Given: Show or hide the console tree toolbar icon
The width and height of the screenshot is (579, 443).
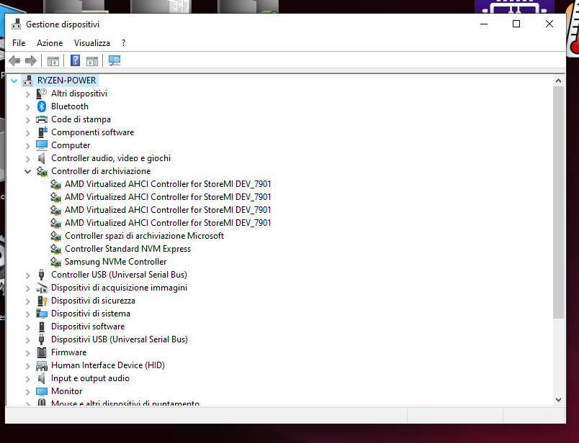Looking at the screenshot, I should click(x=53, y=61).
